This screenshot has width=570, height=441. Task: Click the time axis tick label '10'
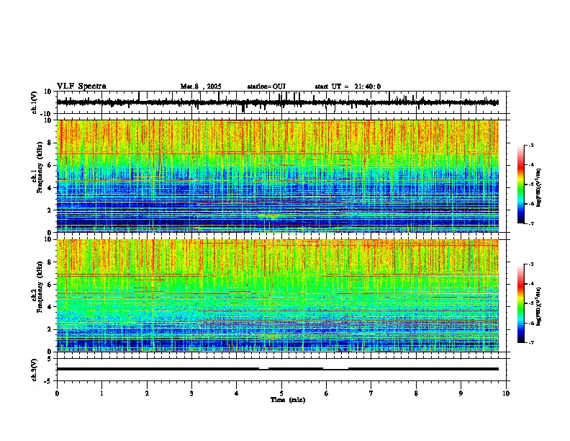[x=506, y=393]
